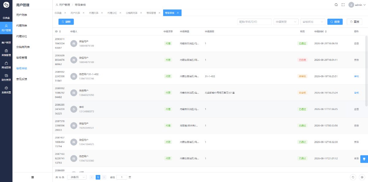The image size is (368, 182).
Task: Click 查看 for the 李咪 row
Action: (x=356, y=109)
